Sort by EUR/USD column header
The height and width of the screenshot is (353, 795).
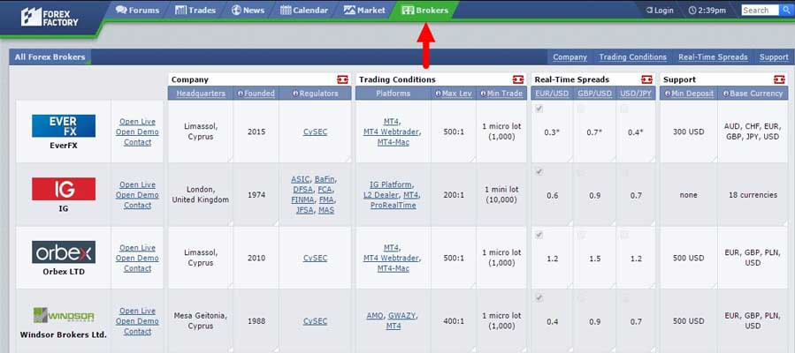click(552, 94)
